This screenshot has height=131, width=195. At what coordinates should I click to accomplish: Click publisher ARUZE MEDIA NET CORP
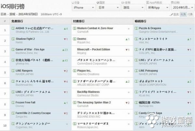(x=93, y=85)
